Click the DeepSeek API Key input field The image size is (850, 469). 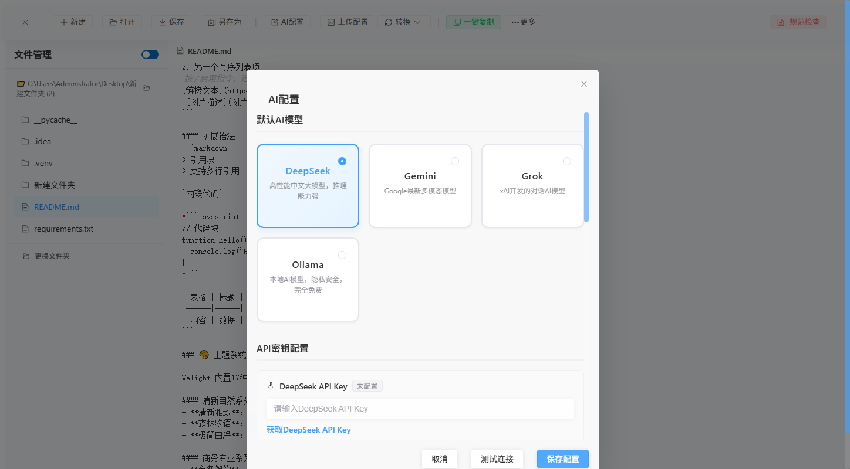tap(420, 409)
